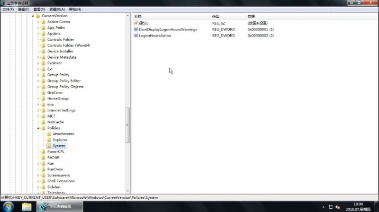Select the DontDisplayLogonHoursWarnings value name
Viewport: 379px width, 212px height.
click(x=168, y=29)
